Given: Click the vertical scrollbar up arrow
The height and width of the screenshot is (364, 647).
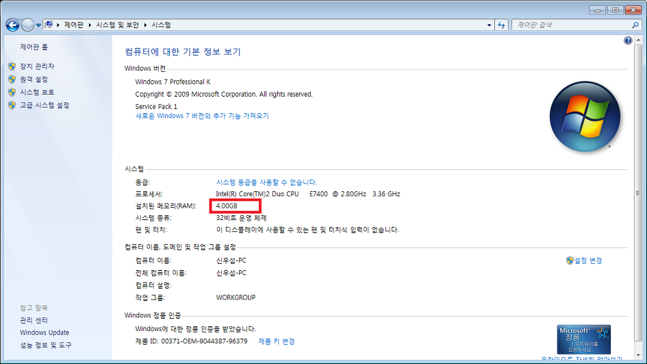Looking at the screenshot, I should pyautogui.click(x=638, y=40).
